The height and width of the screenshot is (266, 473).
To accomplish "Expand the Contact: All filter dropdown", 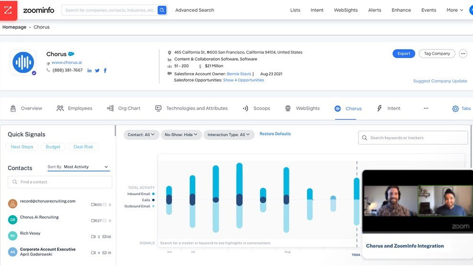I will (x=141, y=135).
